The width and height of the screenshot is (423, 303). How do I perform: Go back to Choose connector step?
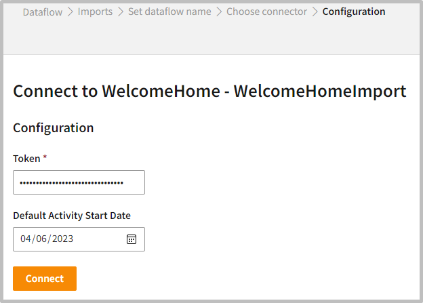[x=266, y=12]
